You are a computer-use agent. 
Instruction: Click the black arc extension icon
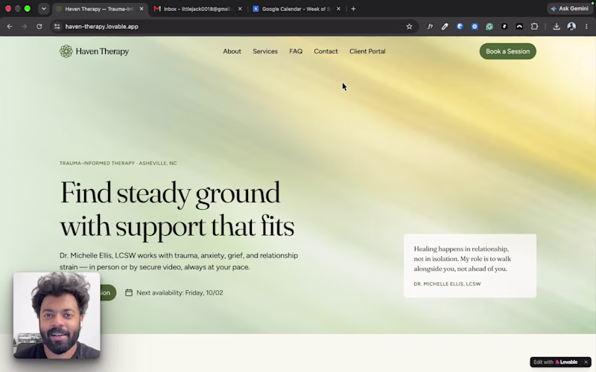[x=519, y=27]
